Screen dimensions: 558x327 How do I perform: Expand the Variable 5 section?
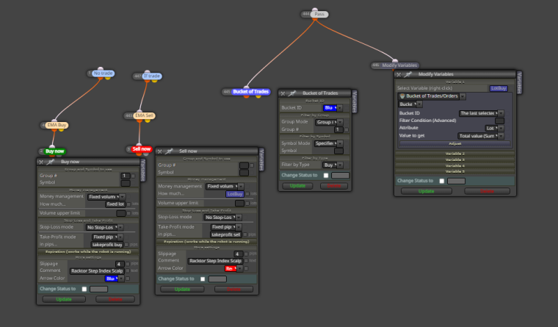click(x=455, y=172)
